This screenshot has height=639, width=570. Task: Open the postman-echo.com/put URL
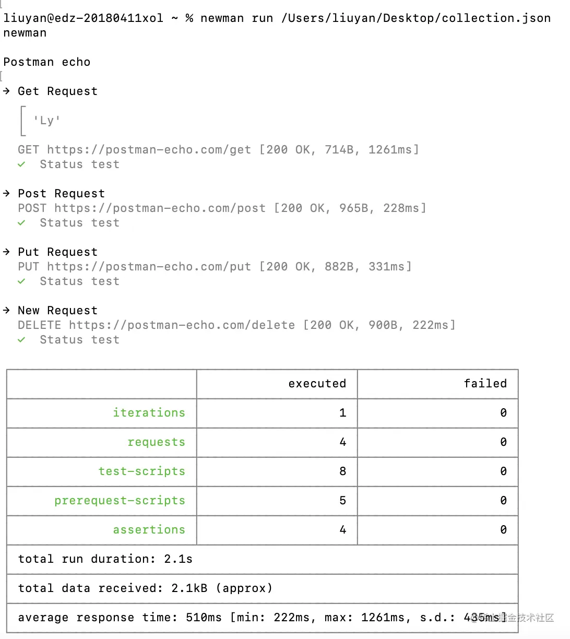(149, 267)
